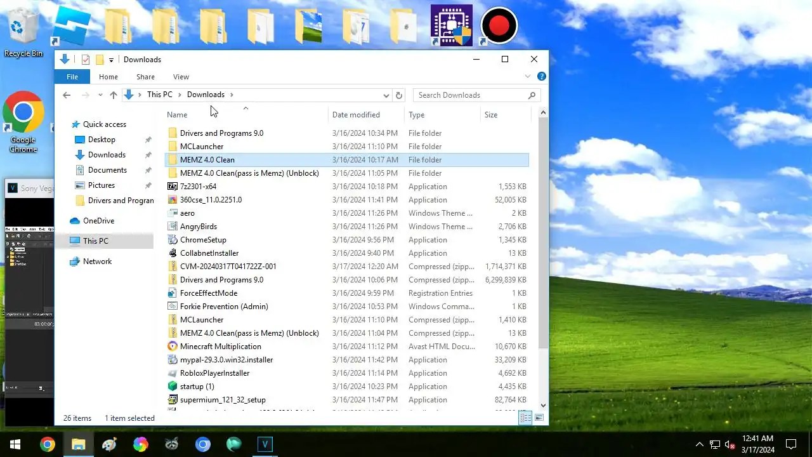Viewport: 812px width, 457px height.
Task: Select the Minecraft Multiplication Avast HTML icon
Action: (173, 347)
